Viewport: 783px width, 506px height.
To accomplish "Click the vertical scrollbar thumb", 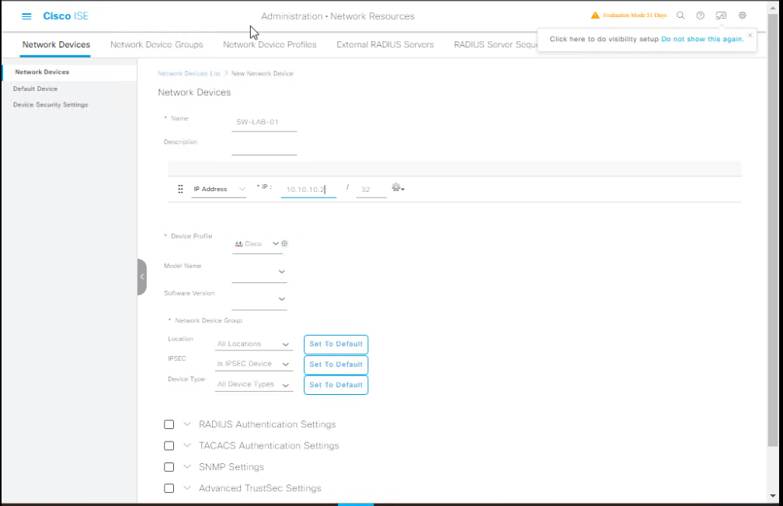I will coord(772,230).
